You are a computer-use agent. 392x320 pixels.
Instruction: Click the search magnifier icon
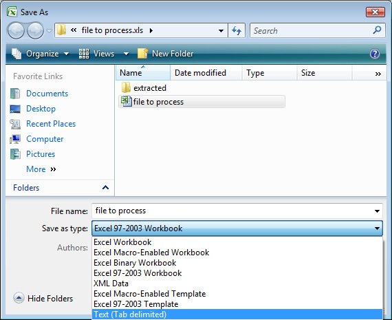click(377, 30)
